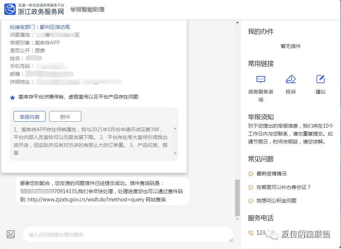
Task: Click the 浙江政务服务网 site title
Action: click(41, 12)
